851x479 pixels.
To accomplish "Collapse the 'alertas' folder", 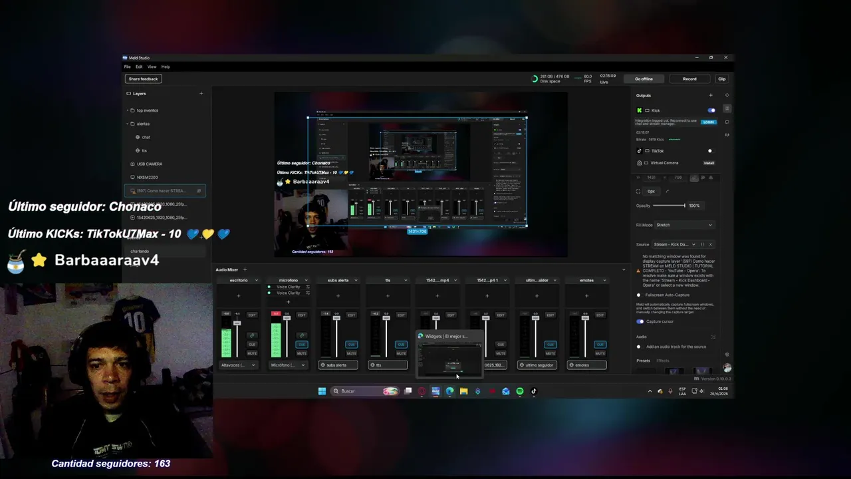I will click(128, 124).
